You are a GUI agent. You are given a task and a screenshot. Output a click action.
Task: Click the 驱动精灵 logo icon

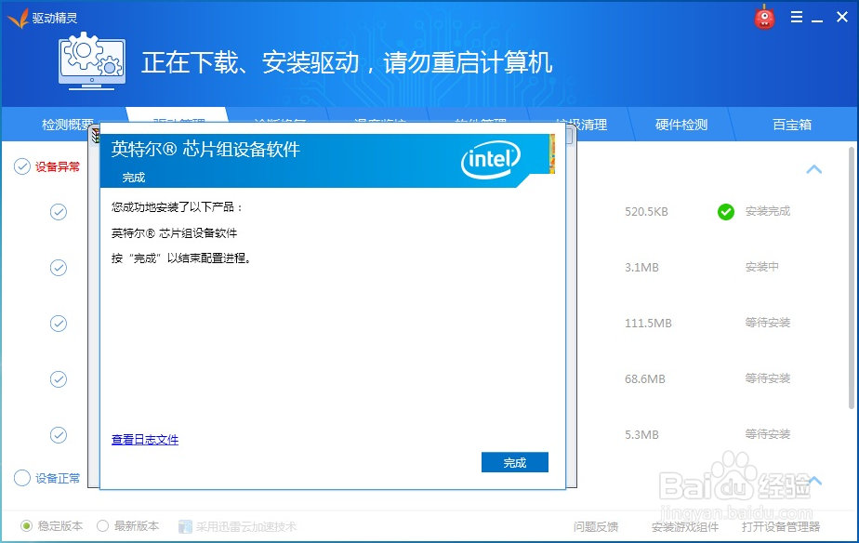(18, 18)
